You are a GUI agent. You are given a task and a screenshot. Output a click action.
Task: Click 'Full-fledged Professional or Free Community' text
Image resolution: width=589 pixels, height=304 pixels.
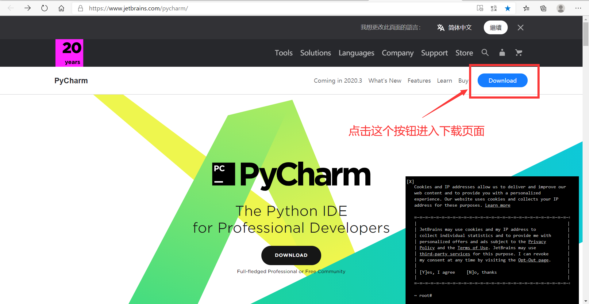click(x=291, y=271)
